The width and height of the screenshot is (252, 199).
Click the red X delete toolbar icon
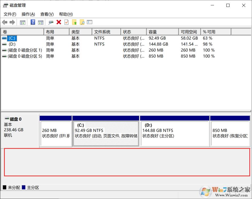58,22
